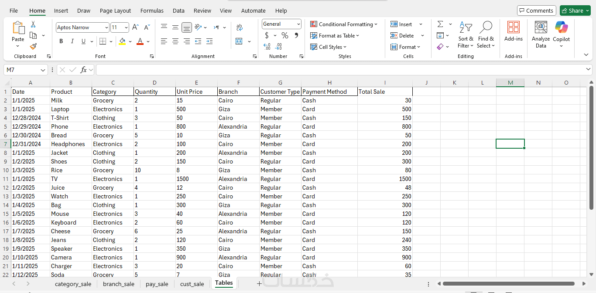Select Top Align icon

(x=164, y=27)
